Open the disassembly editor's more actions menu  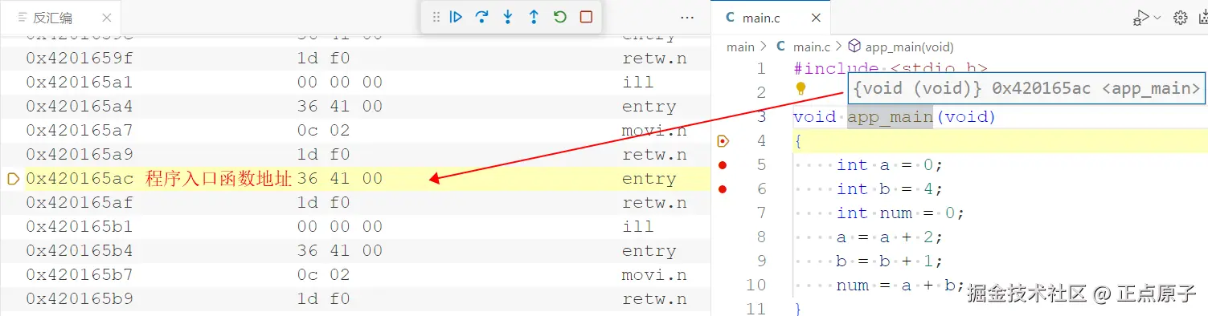(687, 17)
